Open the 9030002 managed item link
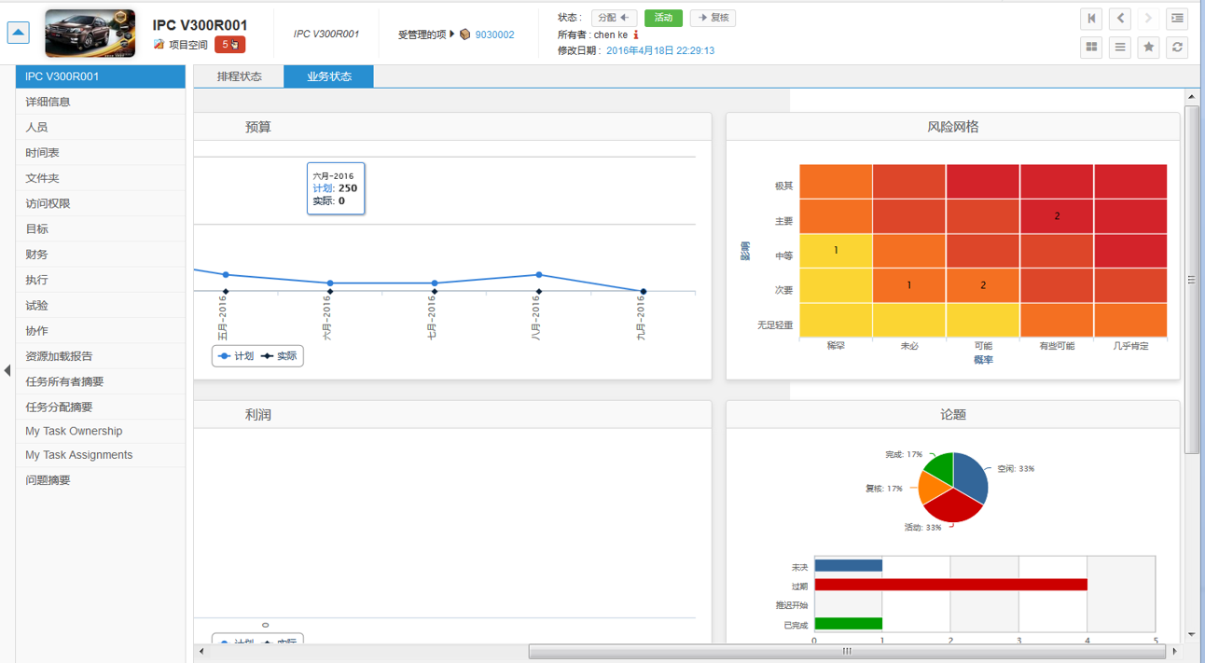This screenshot has height=663, width=1205. coord(494,35)
